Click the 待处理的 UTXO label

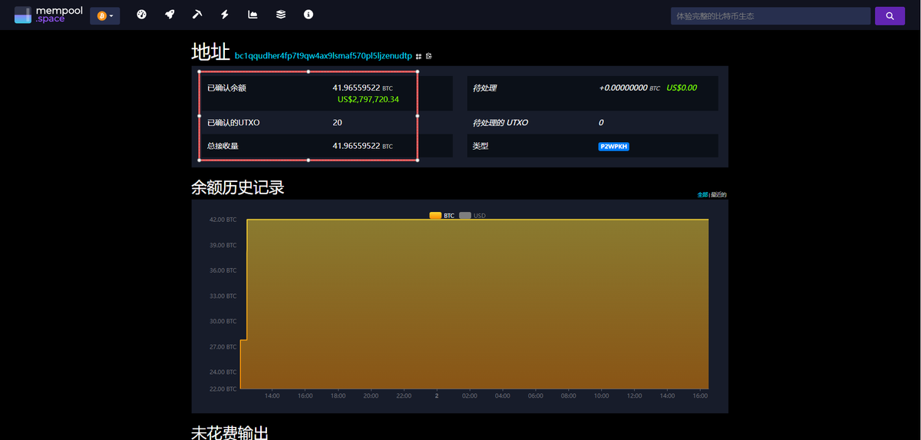[500, 123]
